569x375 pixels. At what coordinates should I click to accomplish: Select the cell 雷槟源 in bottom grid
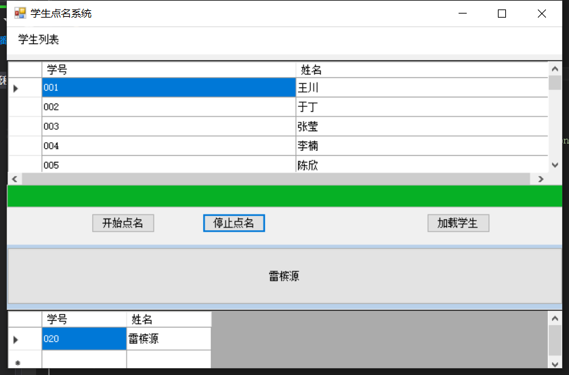tap(169, 338)
